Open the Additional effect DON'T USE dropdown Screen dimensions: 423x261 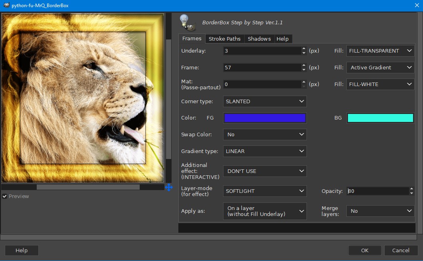[265, 171]
